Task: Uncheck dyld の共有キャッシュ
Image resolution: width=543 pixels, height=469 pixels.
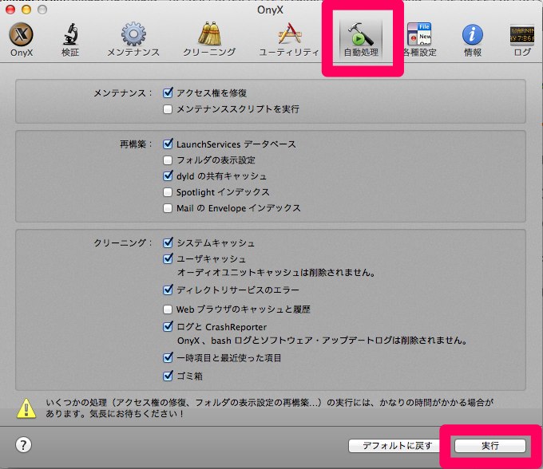Action: point(168,175)
